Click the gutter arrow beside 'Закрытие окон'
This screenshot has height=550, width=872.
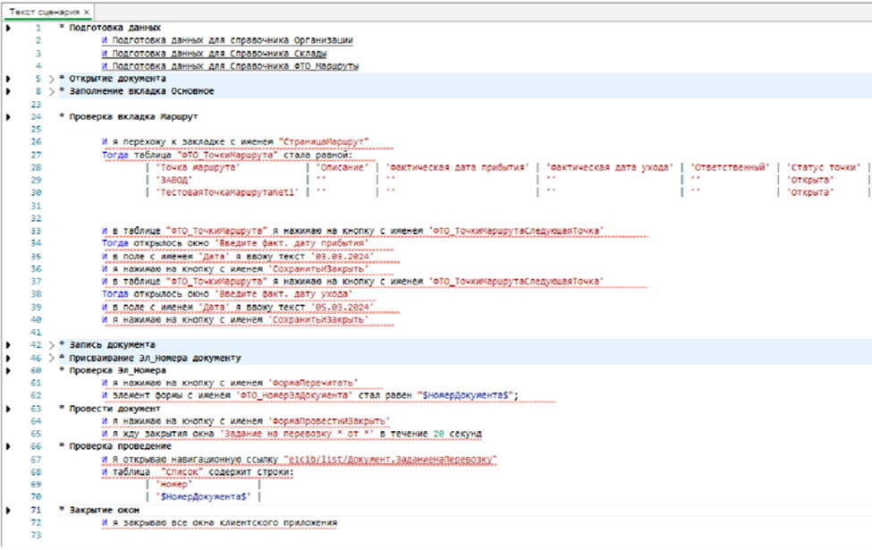7,509
